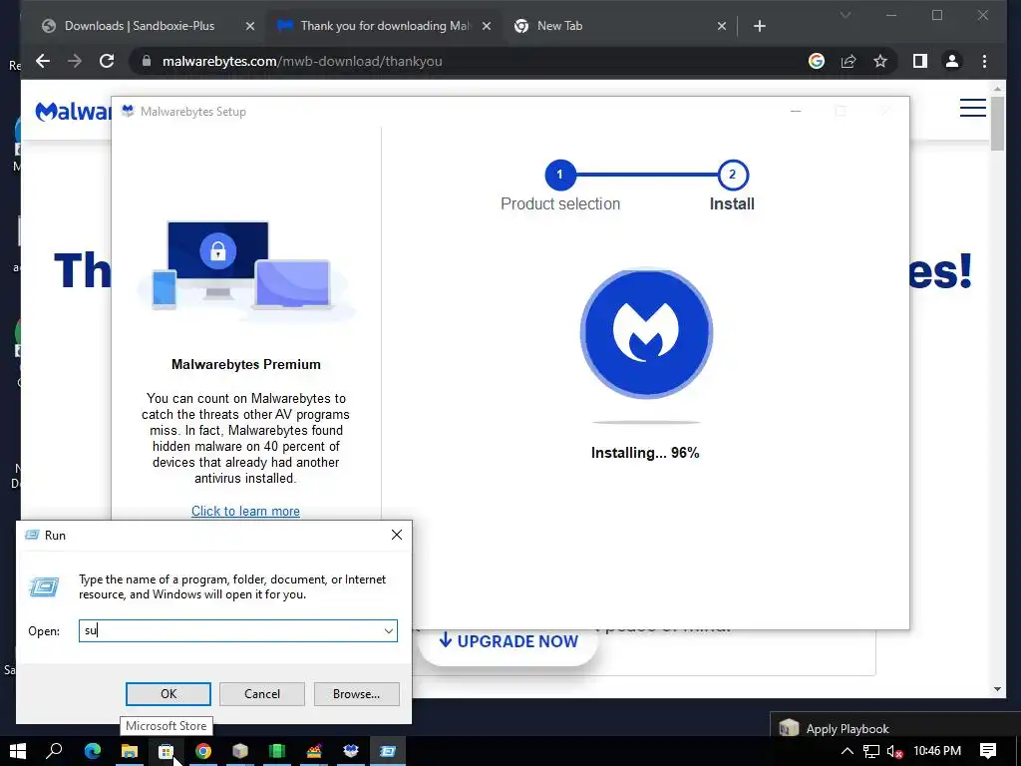
Task: Open the notification center icon
Action: coord(988,751)
